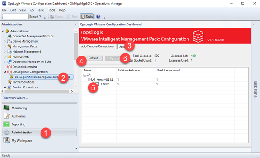The width and height of the screenshot is (260, 158).
Task: Toggle the root checkbox in the license tree
Action: 89,75
